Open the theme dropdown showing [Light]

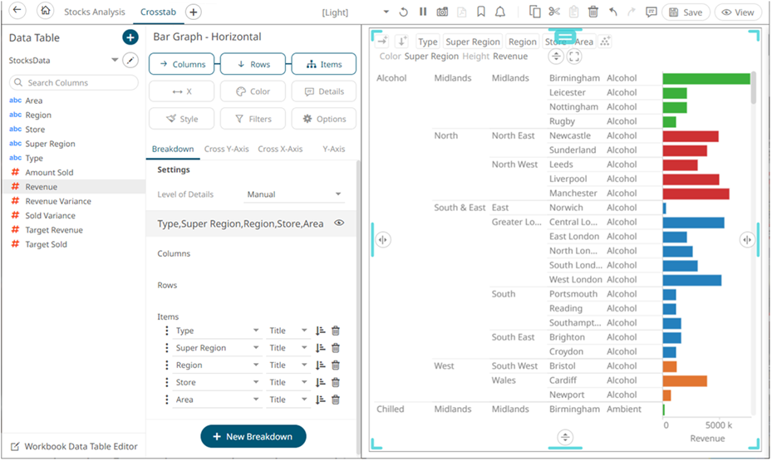pyautogui.click(x=386, y=12)
